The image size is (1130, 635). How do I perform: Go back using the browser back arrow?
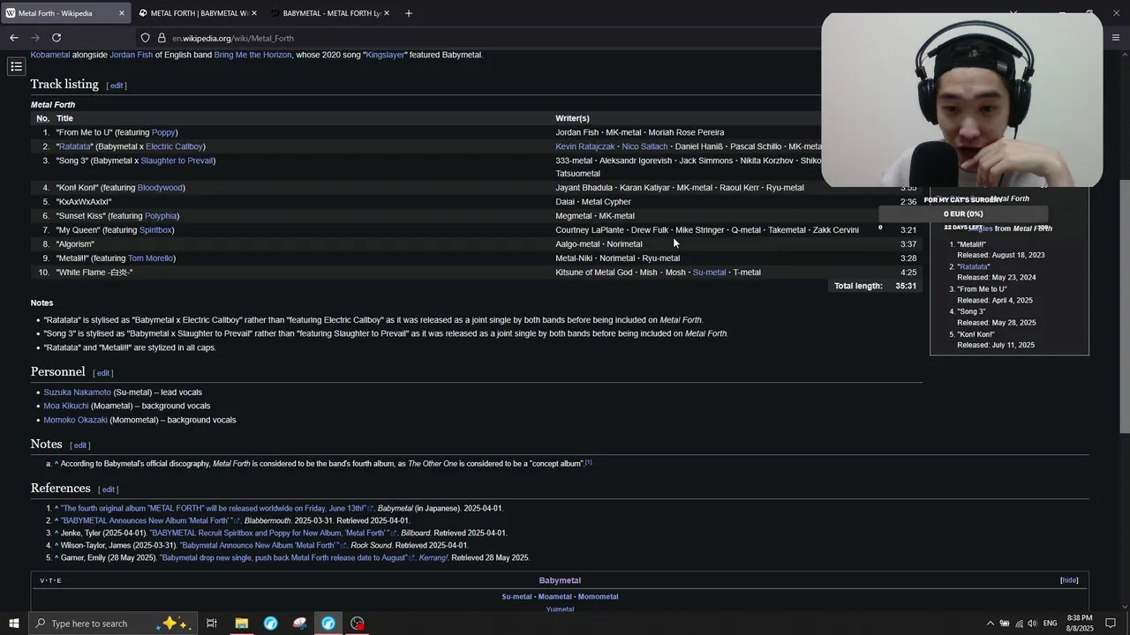14,38
